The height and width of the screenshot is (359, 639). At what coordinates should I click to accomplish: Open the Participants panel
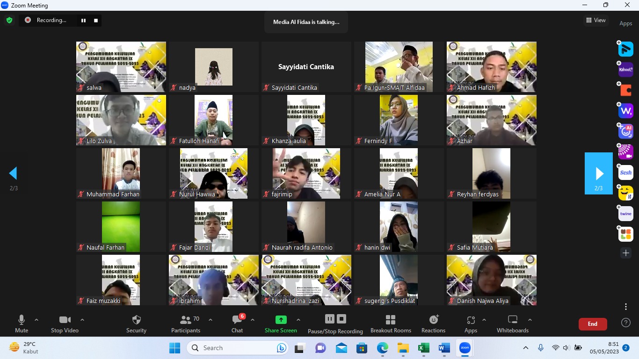point(186,323)
